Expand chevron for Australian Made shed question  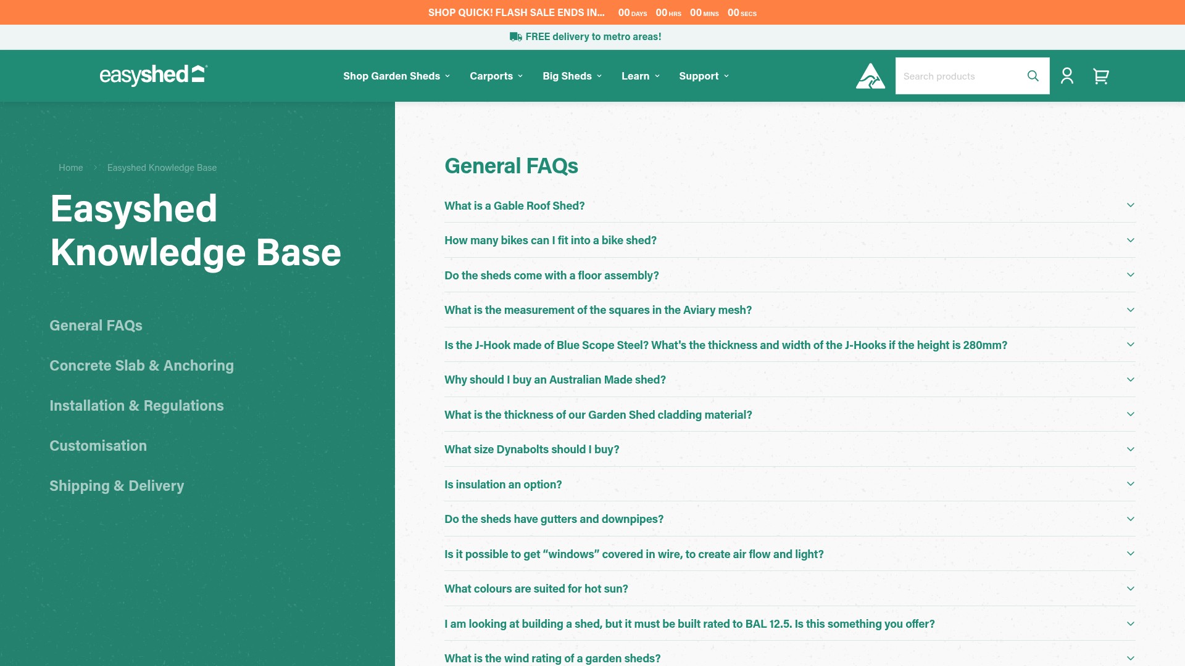pos(1131,380)
